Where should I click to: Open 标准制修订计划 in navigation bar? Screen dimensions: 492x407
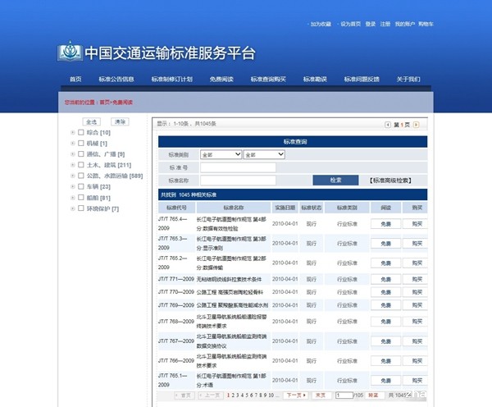[171, 80]
